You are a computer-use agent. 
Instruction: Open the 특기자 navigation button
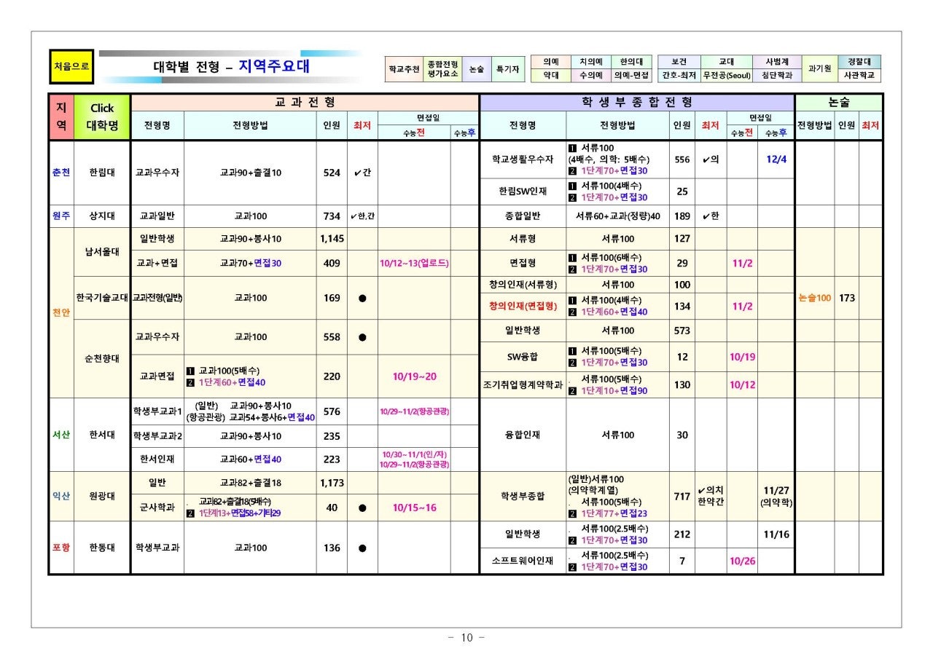(507, 69)
